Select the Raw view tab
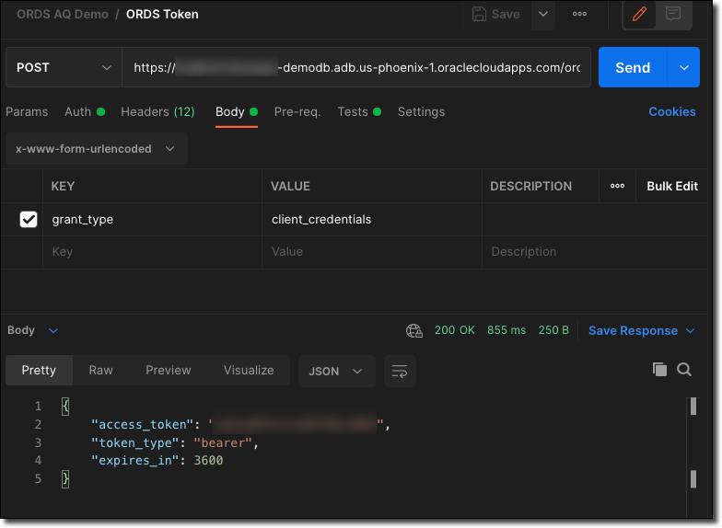This screenshot has height=528, width=722. point(101,370)
